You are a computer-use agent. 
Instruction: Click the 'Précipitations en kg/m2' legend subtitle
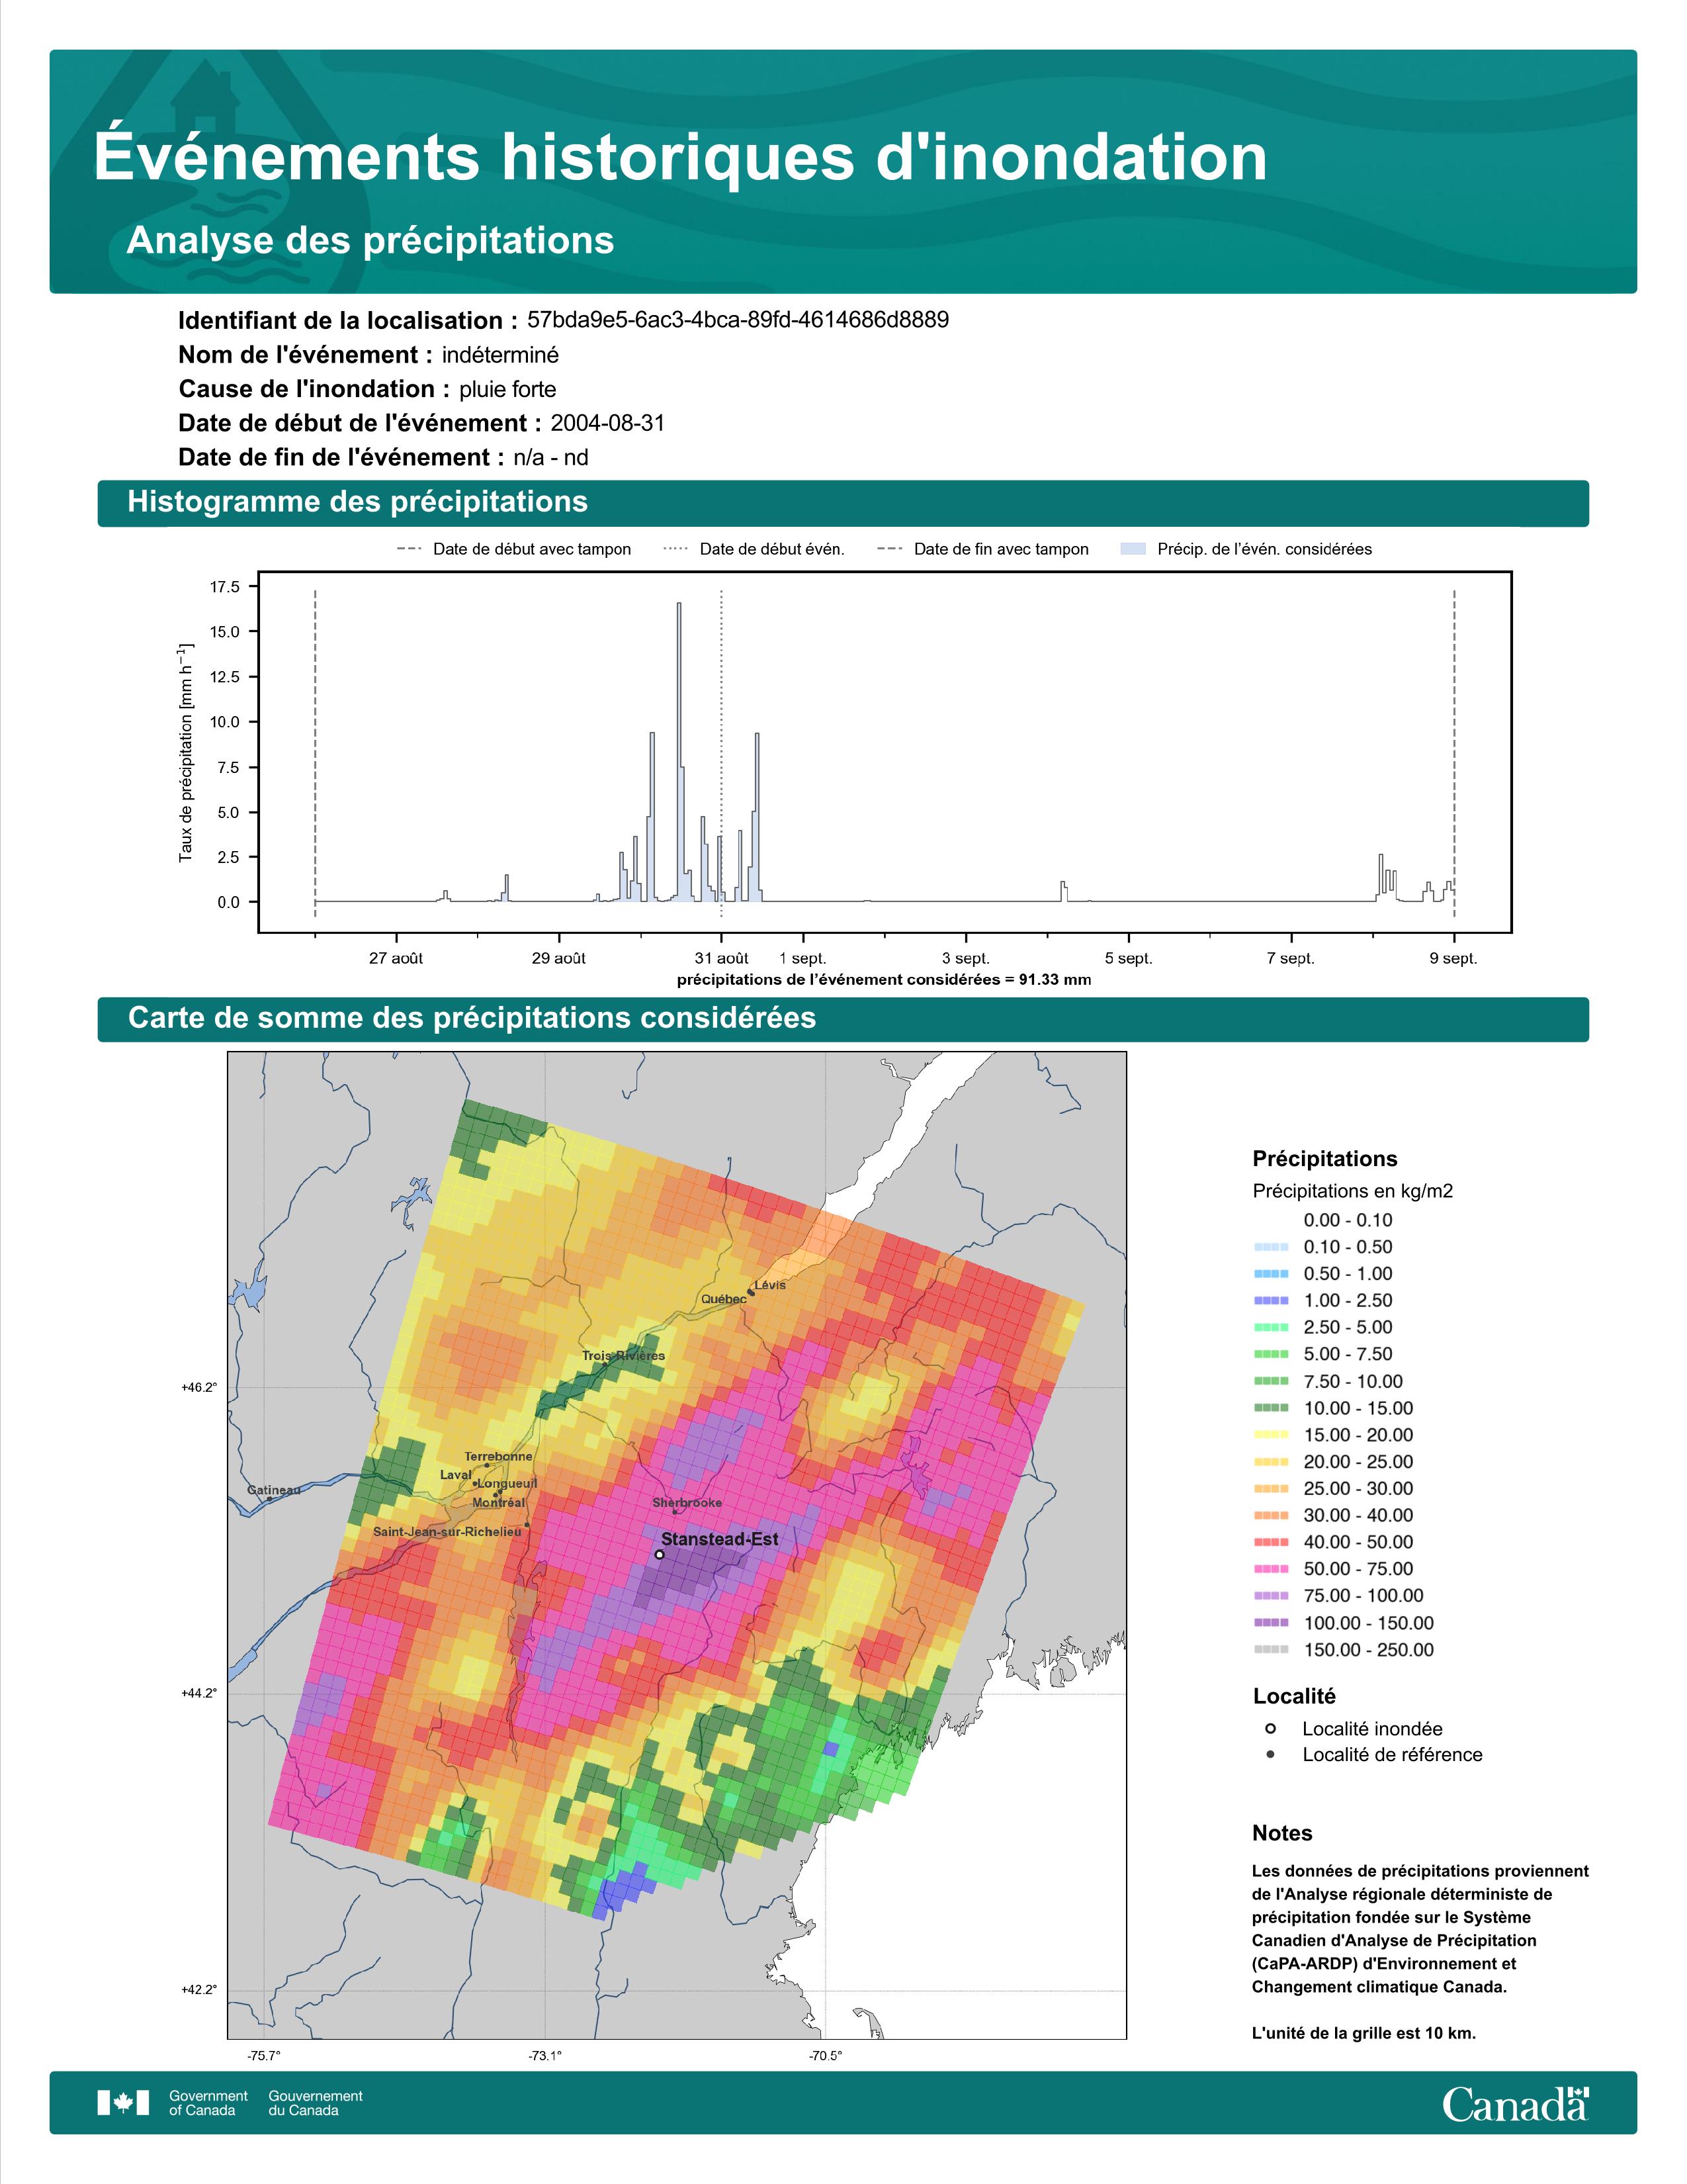(x=1353, y=1191)
